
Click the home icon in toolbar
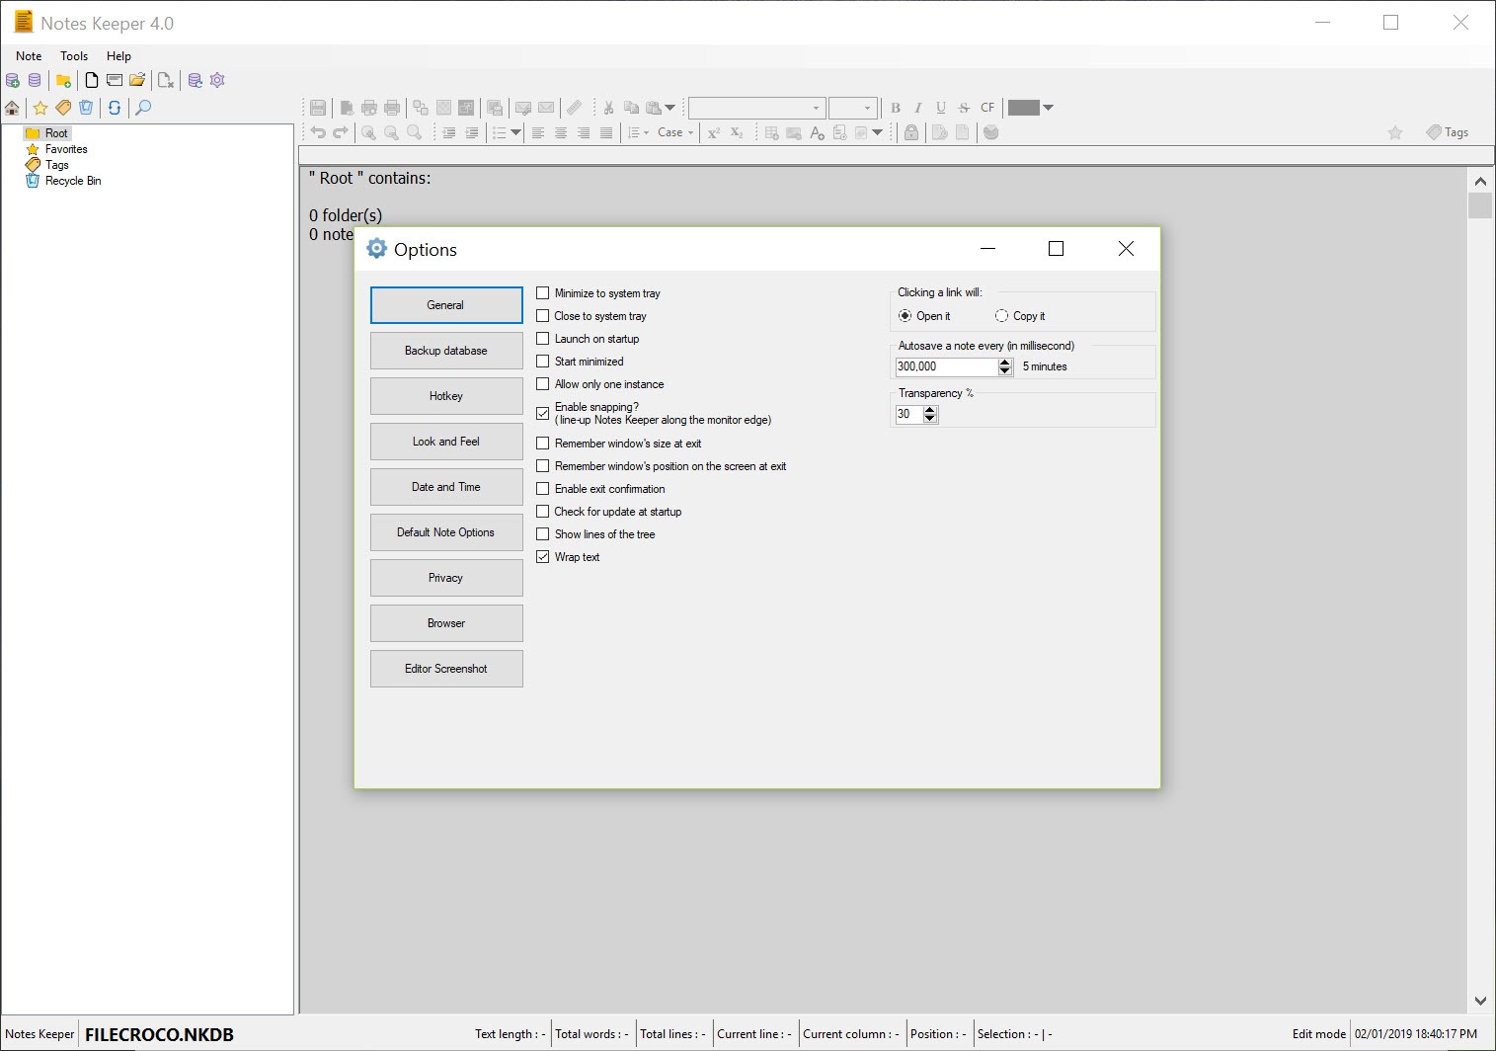(x=12, y=108)
